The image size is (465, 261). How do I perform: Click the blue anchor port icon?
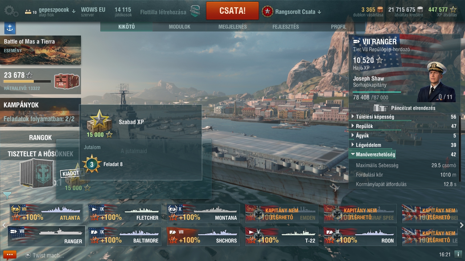point(10,28)
